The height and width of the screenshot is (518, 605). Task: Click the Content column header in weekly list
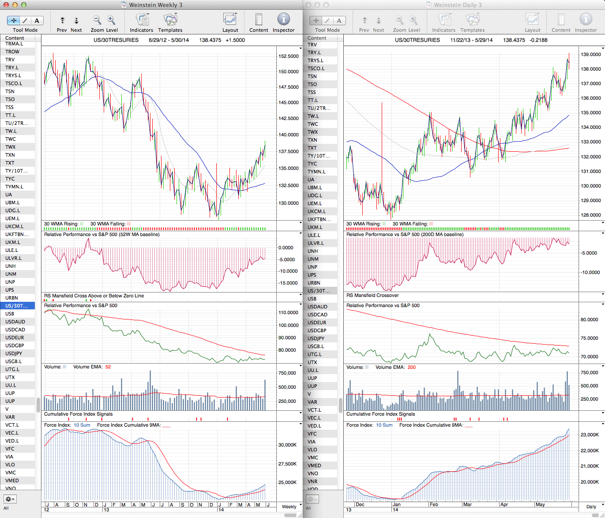[15, 38]
